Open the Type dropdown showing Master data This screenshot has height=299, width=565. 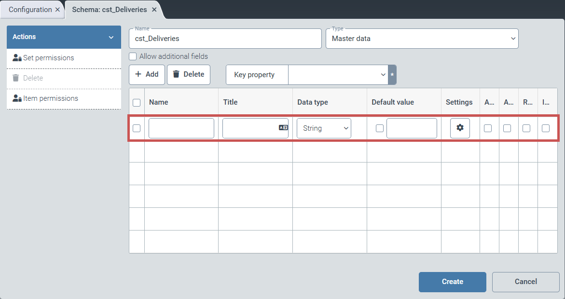(x=422, y=39)
